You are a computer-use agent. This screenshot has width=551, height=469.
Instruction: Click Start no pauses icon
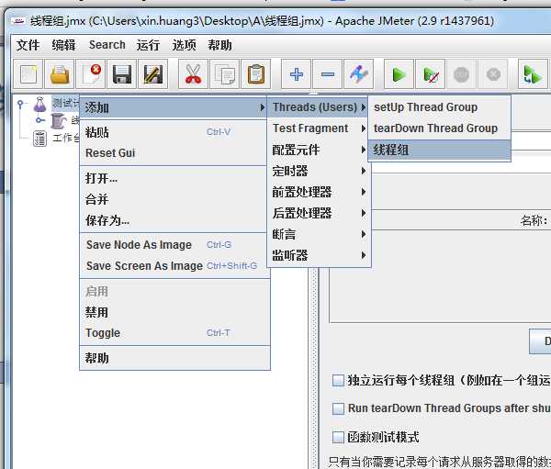430,74
